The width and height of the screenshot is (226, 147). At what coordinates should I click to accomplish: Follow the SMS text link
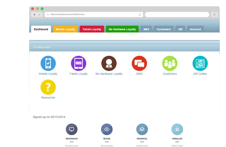(139, 74)
